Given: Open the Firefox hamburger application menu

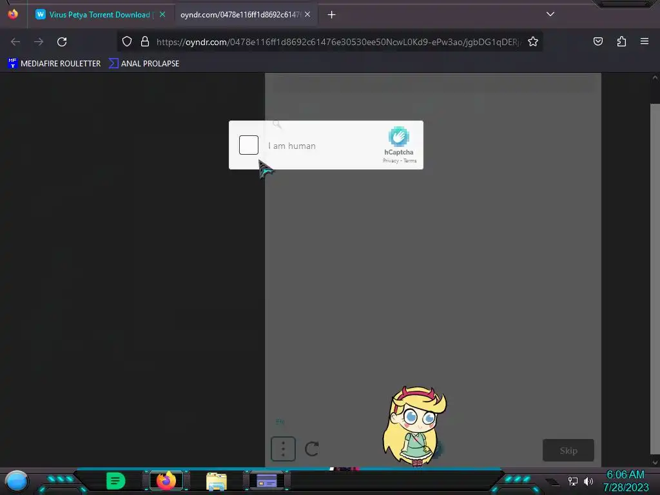Looking at the screenshot, I should pyautogui.click(x=645, y=41).
